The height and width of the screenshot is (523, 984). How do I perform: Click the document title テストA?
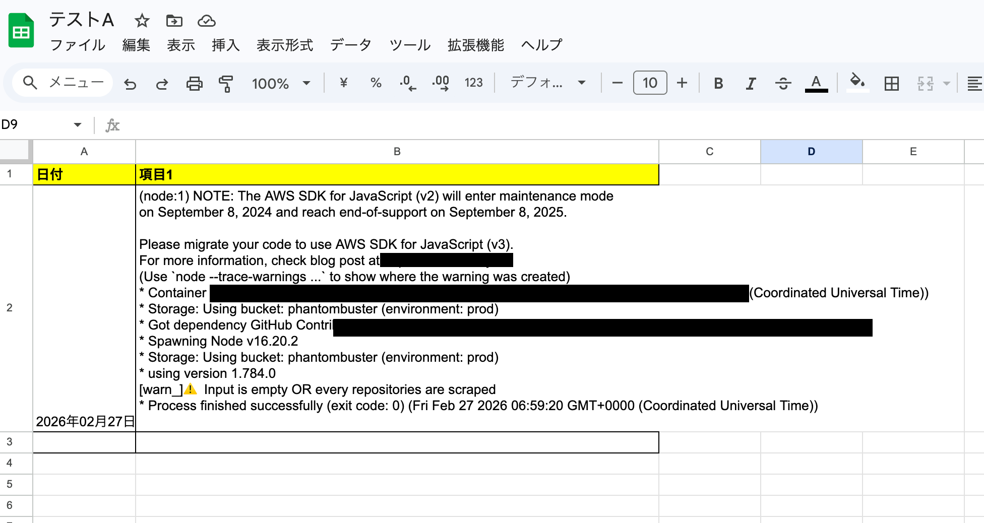coord(82,20)
